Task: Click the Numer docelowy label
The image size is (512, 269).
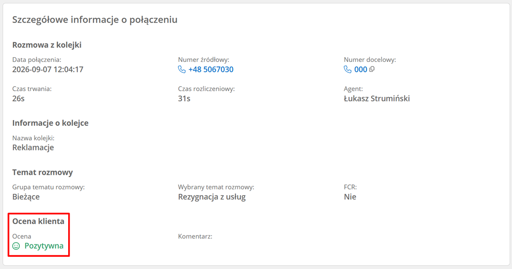Action: [370, 60]
